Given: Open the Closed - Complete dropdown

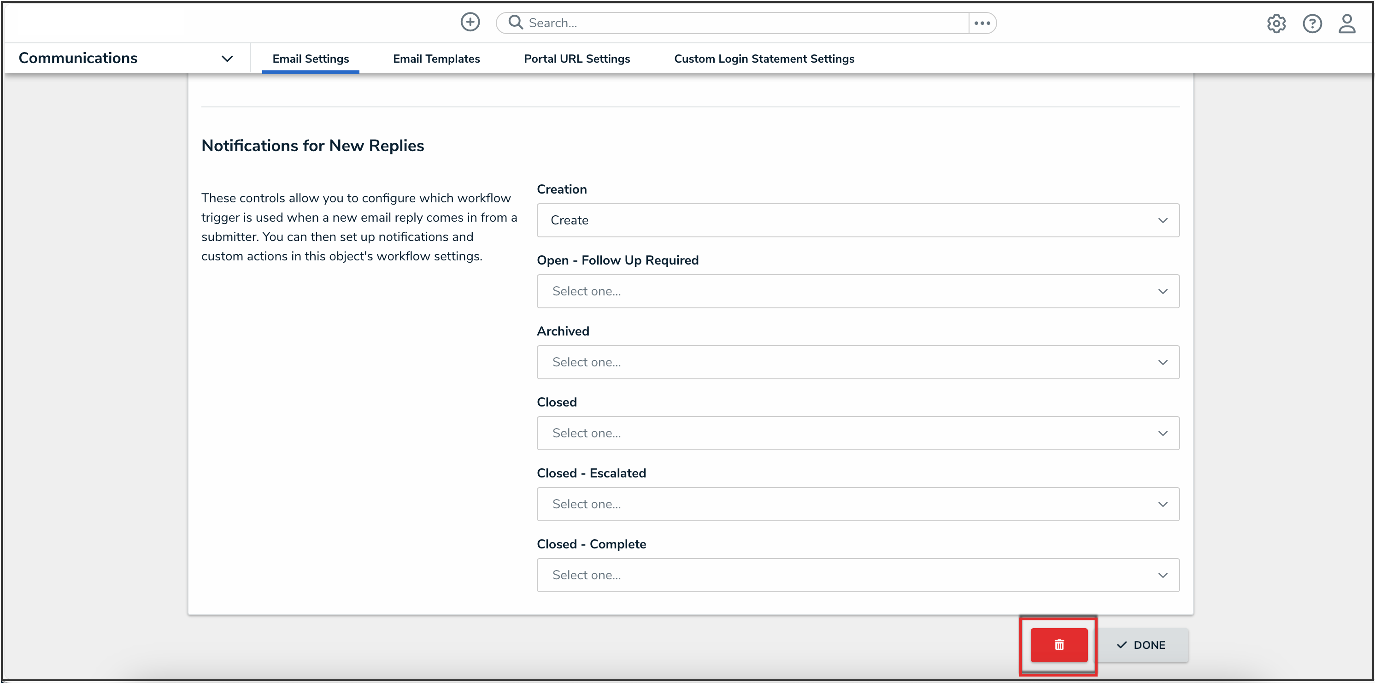Looking at the screenshot, I should pos(857,575).
